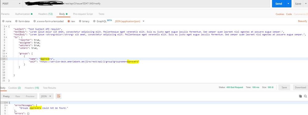Click the "errors": {} response line
This screenshot has height=115, width=308.
tap(22, 113)
